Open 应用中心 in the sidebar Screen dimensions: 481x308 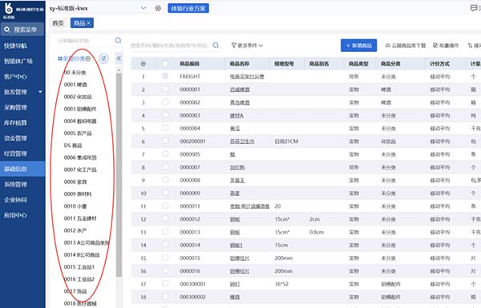(15, 215)
